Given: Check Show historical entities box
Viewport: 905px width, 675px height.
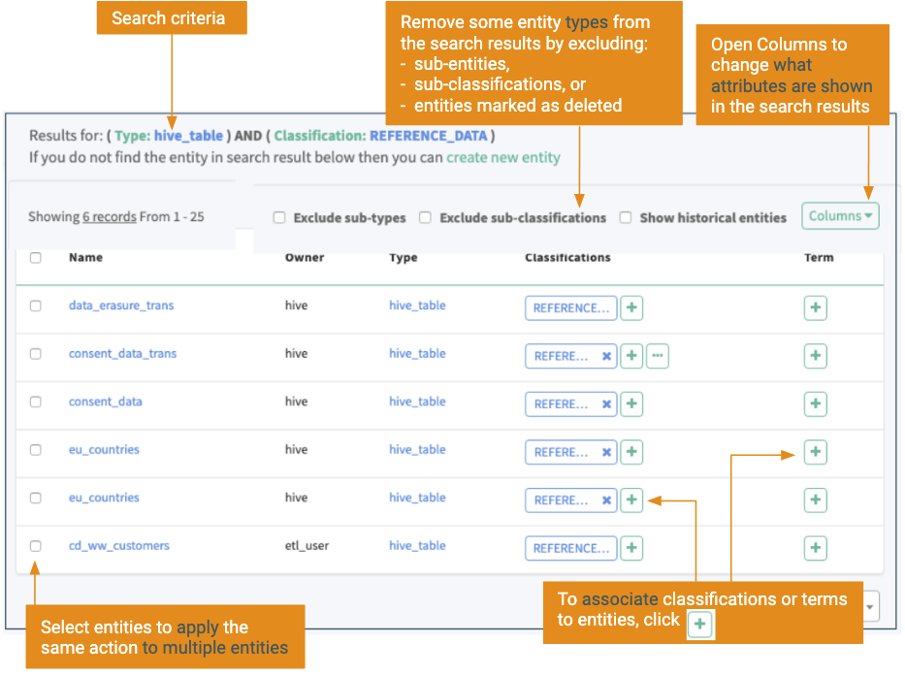Looking at the screenshot, I should click(626, 218).
